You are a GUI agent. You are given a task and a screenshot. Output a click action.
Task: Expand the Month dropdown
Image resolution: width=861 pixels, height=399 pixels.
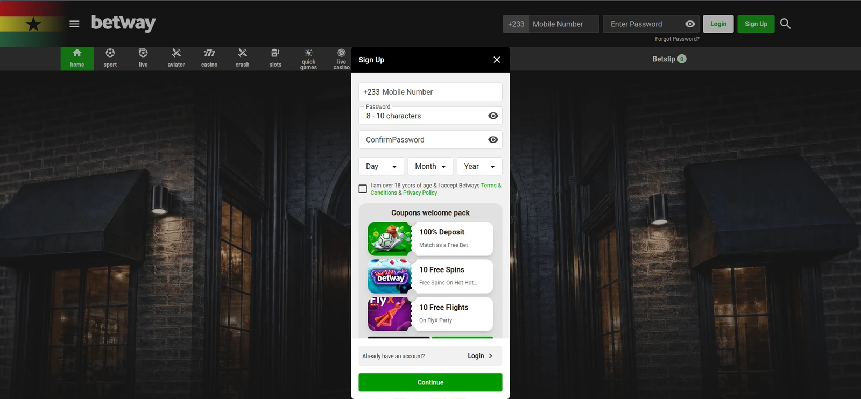click(x=430, y=166)
